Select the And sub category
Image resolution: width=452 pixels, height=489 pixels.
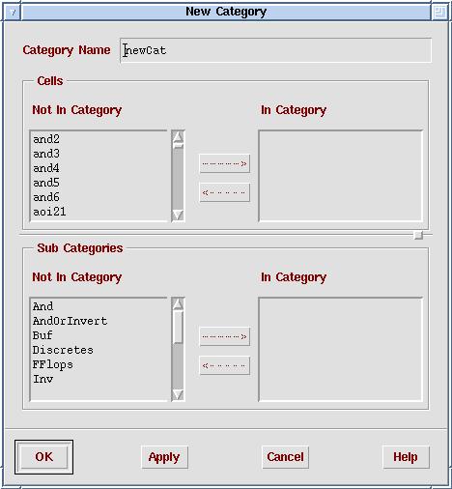42,306
